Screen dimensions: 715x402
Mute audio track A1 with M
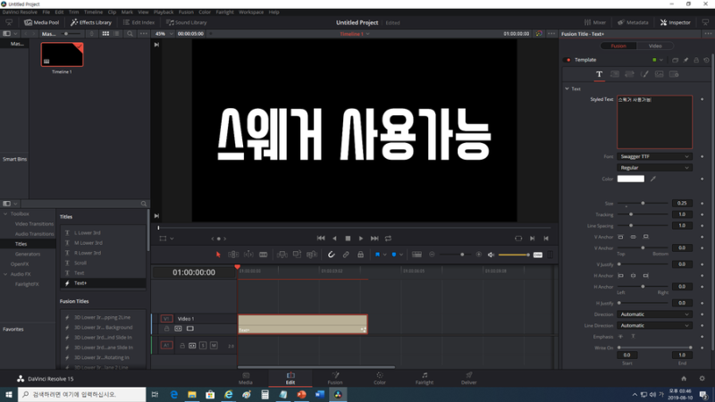(x=214, y=346)
